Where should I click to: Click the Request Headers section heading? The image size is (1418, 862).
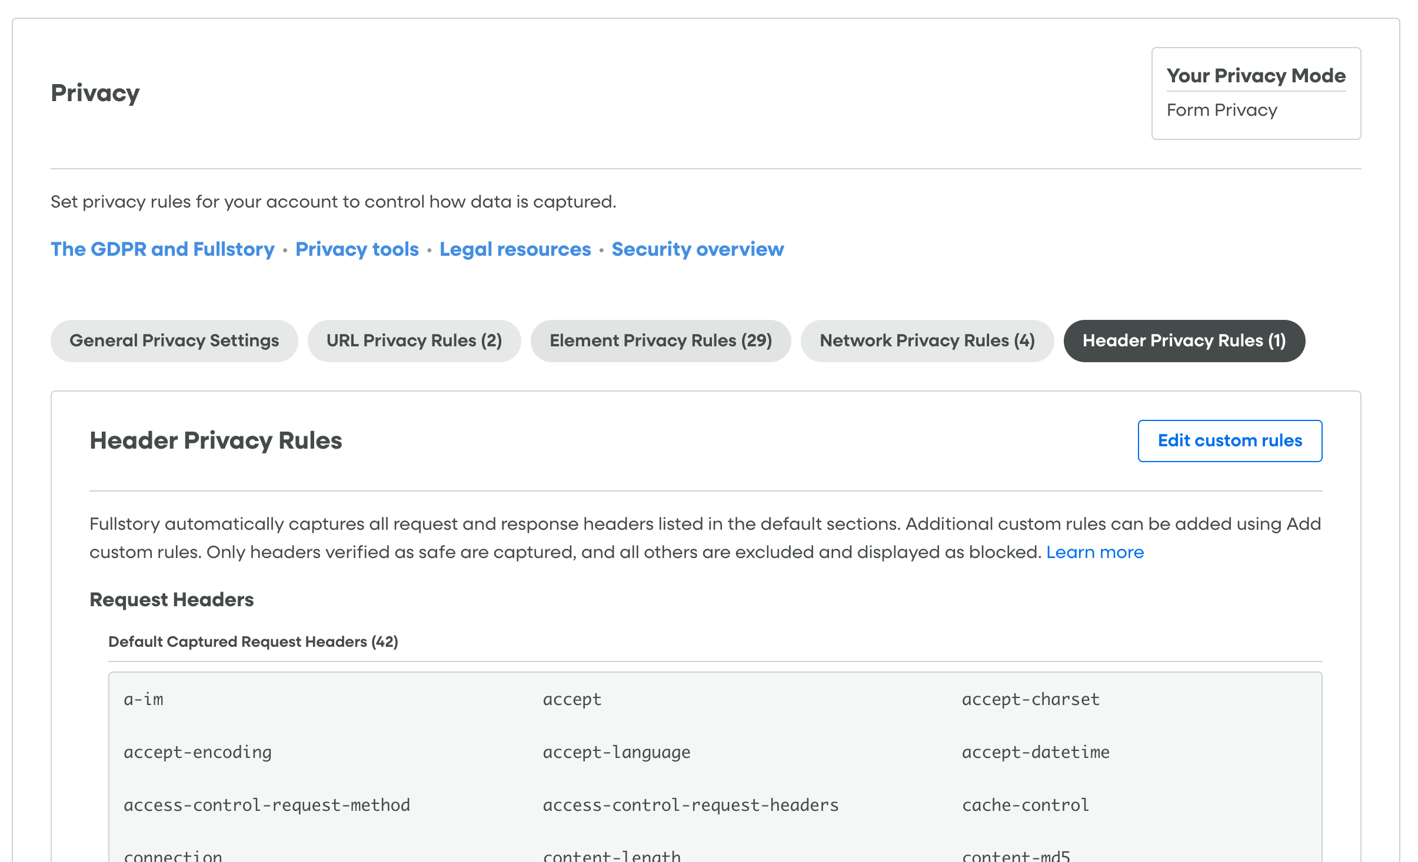171,599
